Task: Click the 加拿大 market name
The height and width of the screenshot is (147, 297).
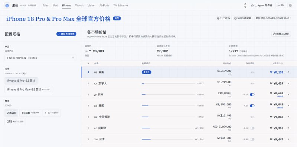Action: point(102,84)
